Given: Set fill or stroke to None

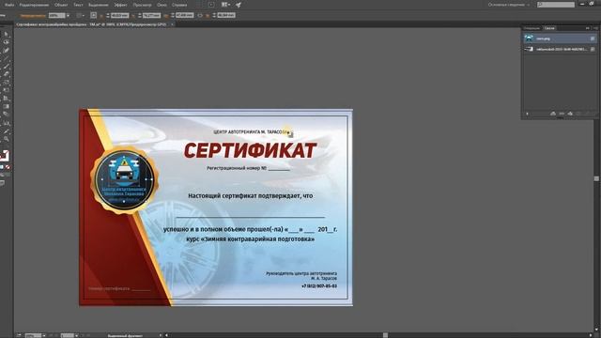Looking at the screenshot, I should pyautogui.click(x=8, y=167).
